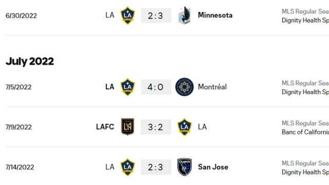
Task: Click the LAFC black and gold crest
Action: [127, 127]
